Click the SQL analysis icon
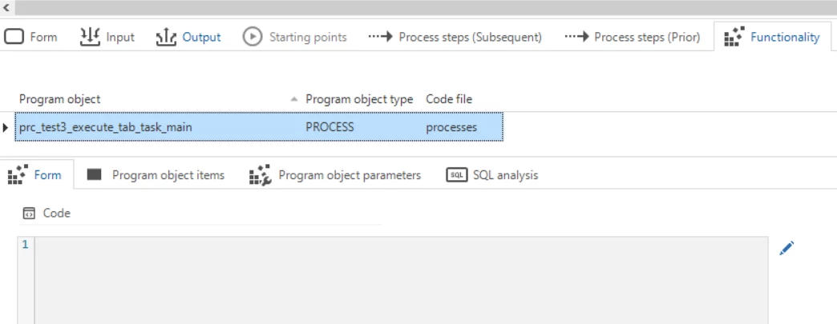Image resolution: width=837 pixels, height=324 pixels. 456,175
